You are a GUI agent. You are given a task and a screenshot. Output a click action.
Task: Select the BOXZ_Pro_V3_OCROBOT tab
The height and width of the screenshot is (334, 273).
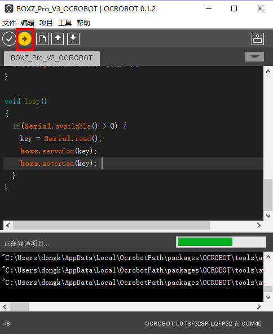coord(52,58)
